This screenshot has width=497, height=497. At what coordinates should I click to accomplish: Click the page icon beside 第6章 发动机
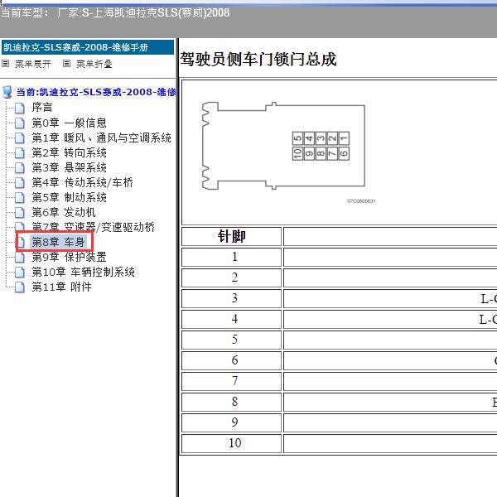(20, 212)
